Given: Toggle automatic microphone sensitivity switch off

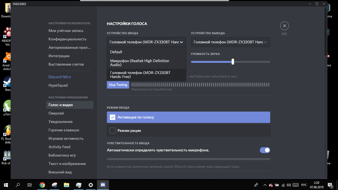Looking at the screenshot, I should [x=265, y=150].
